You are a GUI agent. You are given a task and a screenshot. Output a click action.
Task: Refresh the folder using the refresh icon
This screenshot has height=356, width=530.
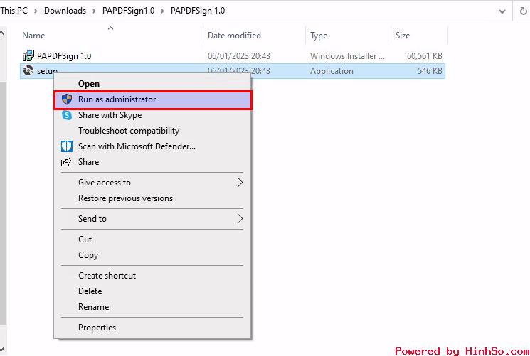[523, 11]
